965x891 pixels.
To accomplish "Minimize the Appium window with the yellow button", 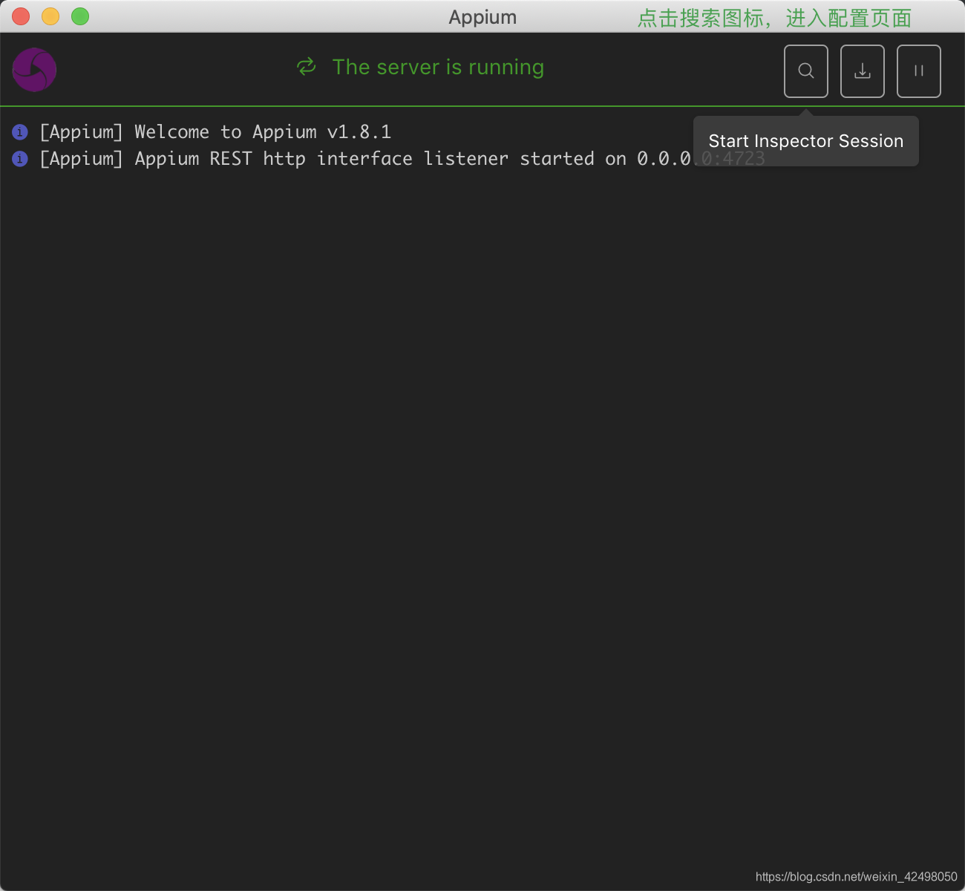I will point(50,16).
